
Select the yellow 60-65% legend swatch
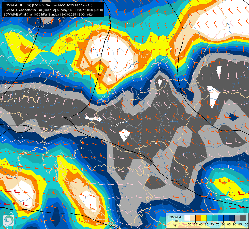point(204,218)
